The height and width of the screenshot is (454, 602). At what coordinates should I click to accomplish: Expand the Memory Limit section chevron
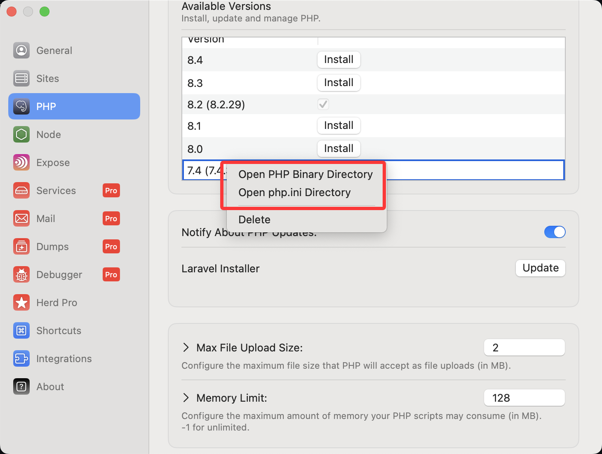coord(186,398)
